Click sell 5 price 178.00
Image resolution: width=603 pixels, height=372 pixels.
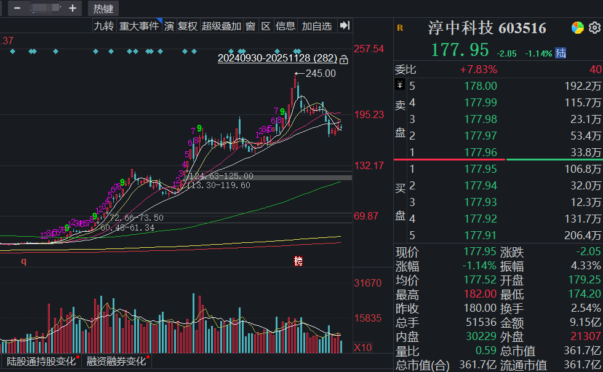click(481, 85)
